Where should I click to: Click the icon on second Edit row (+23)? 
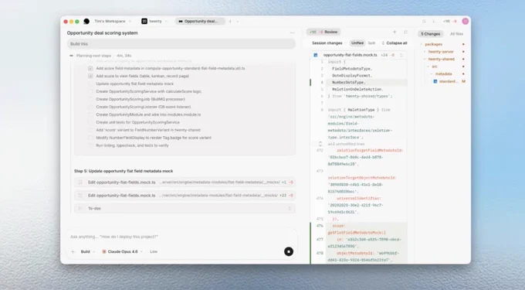pyautogui.click(x=80, y=195)
